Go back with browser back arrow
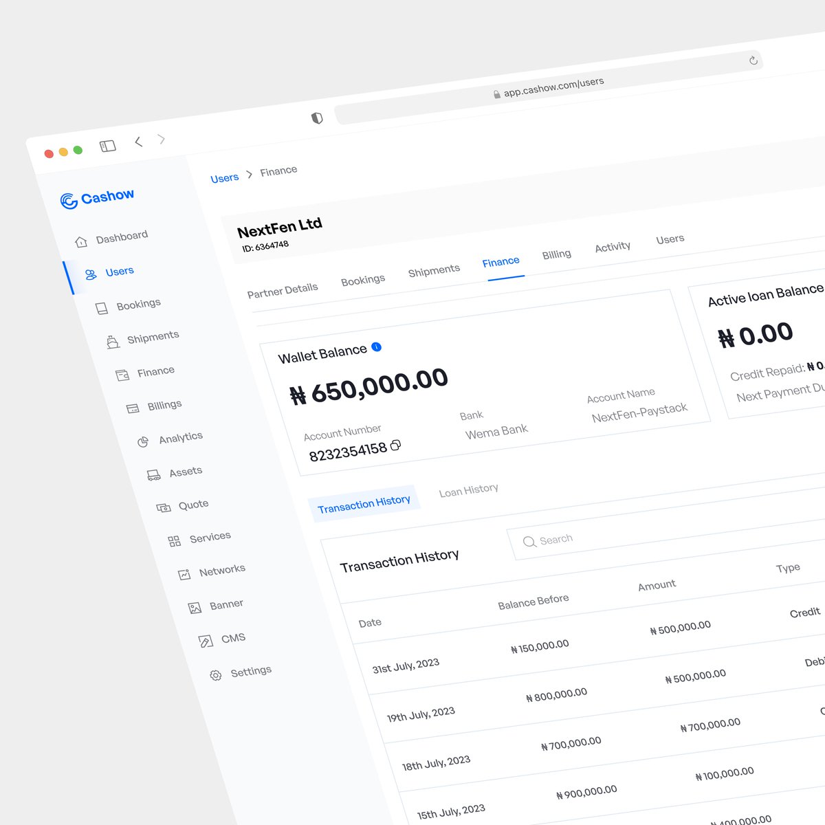825x825 pixels. (x=139, y=142)
